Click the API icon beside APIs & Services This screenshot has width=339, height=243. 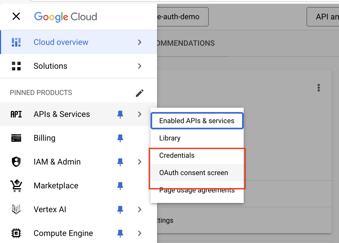(x=16, y=114)
